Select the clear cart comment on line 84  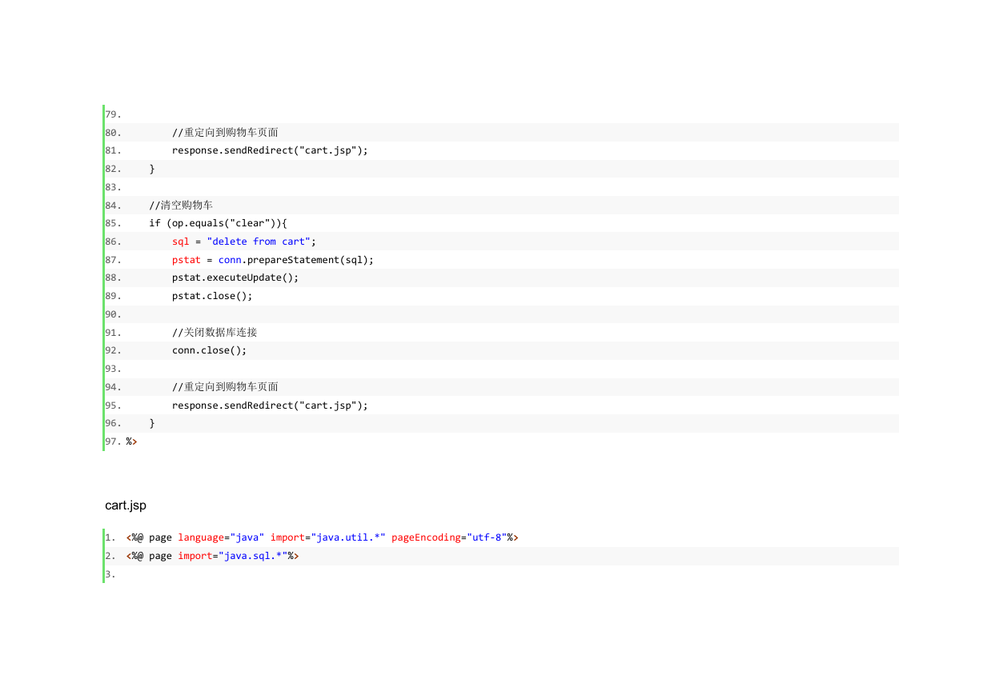pyautogui.click(x=181, y=205)
